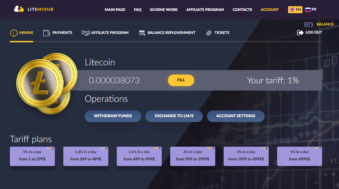The height and width of the screenshot is (189, 339).
Task: Select the 3% in a day tariff card
Action: coord(246,156)
